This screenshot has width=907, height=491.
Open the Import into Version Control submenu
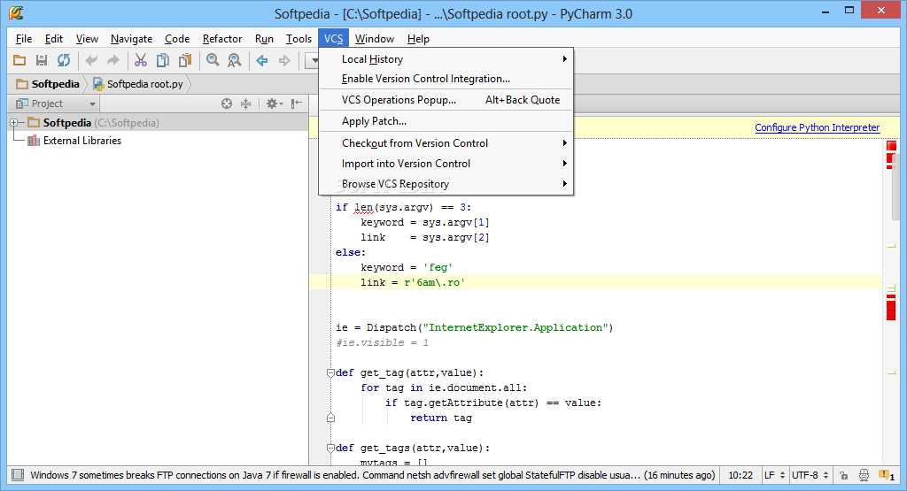point(446,164)
